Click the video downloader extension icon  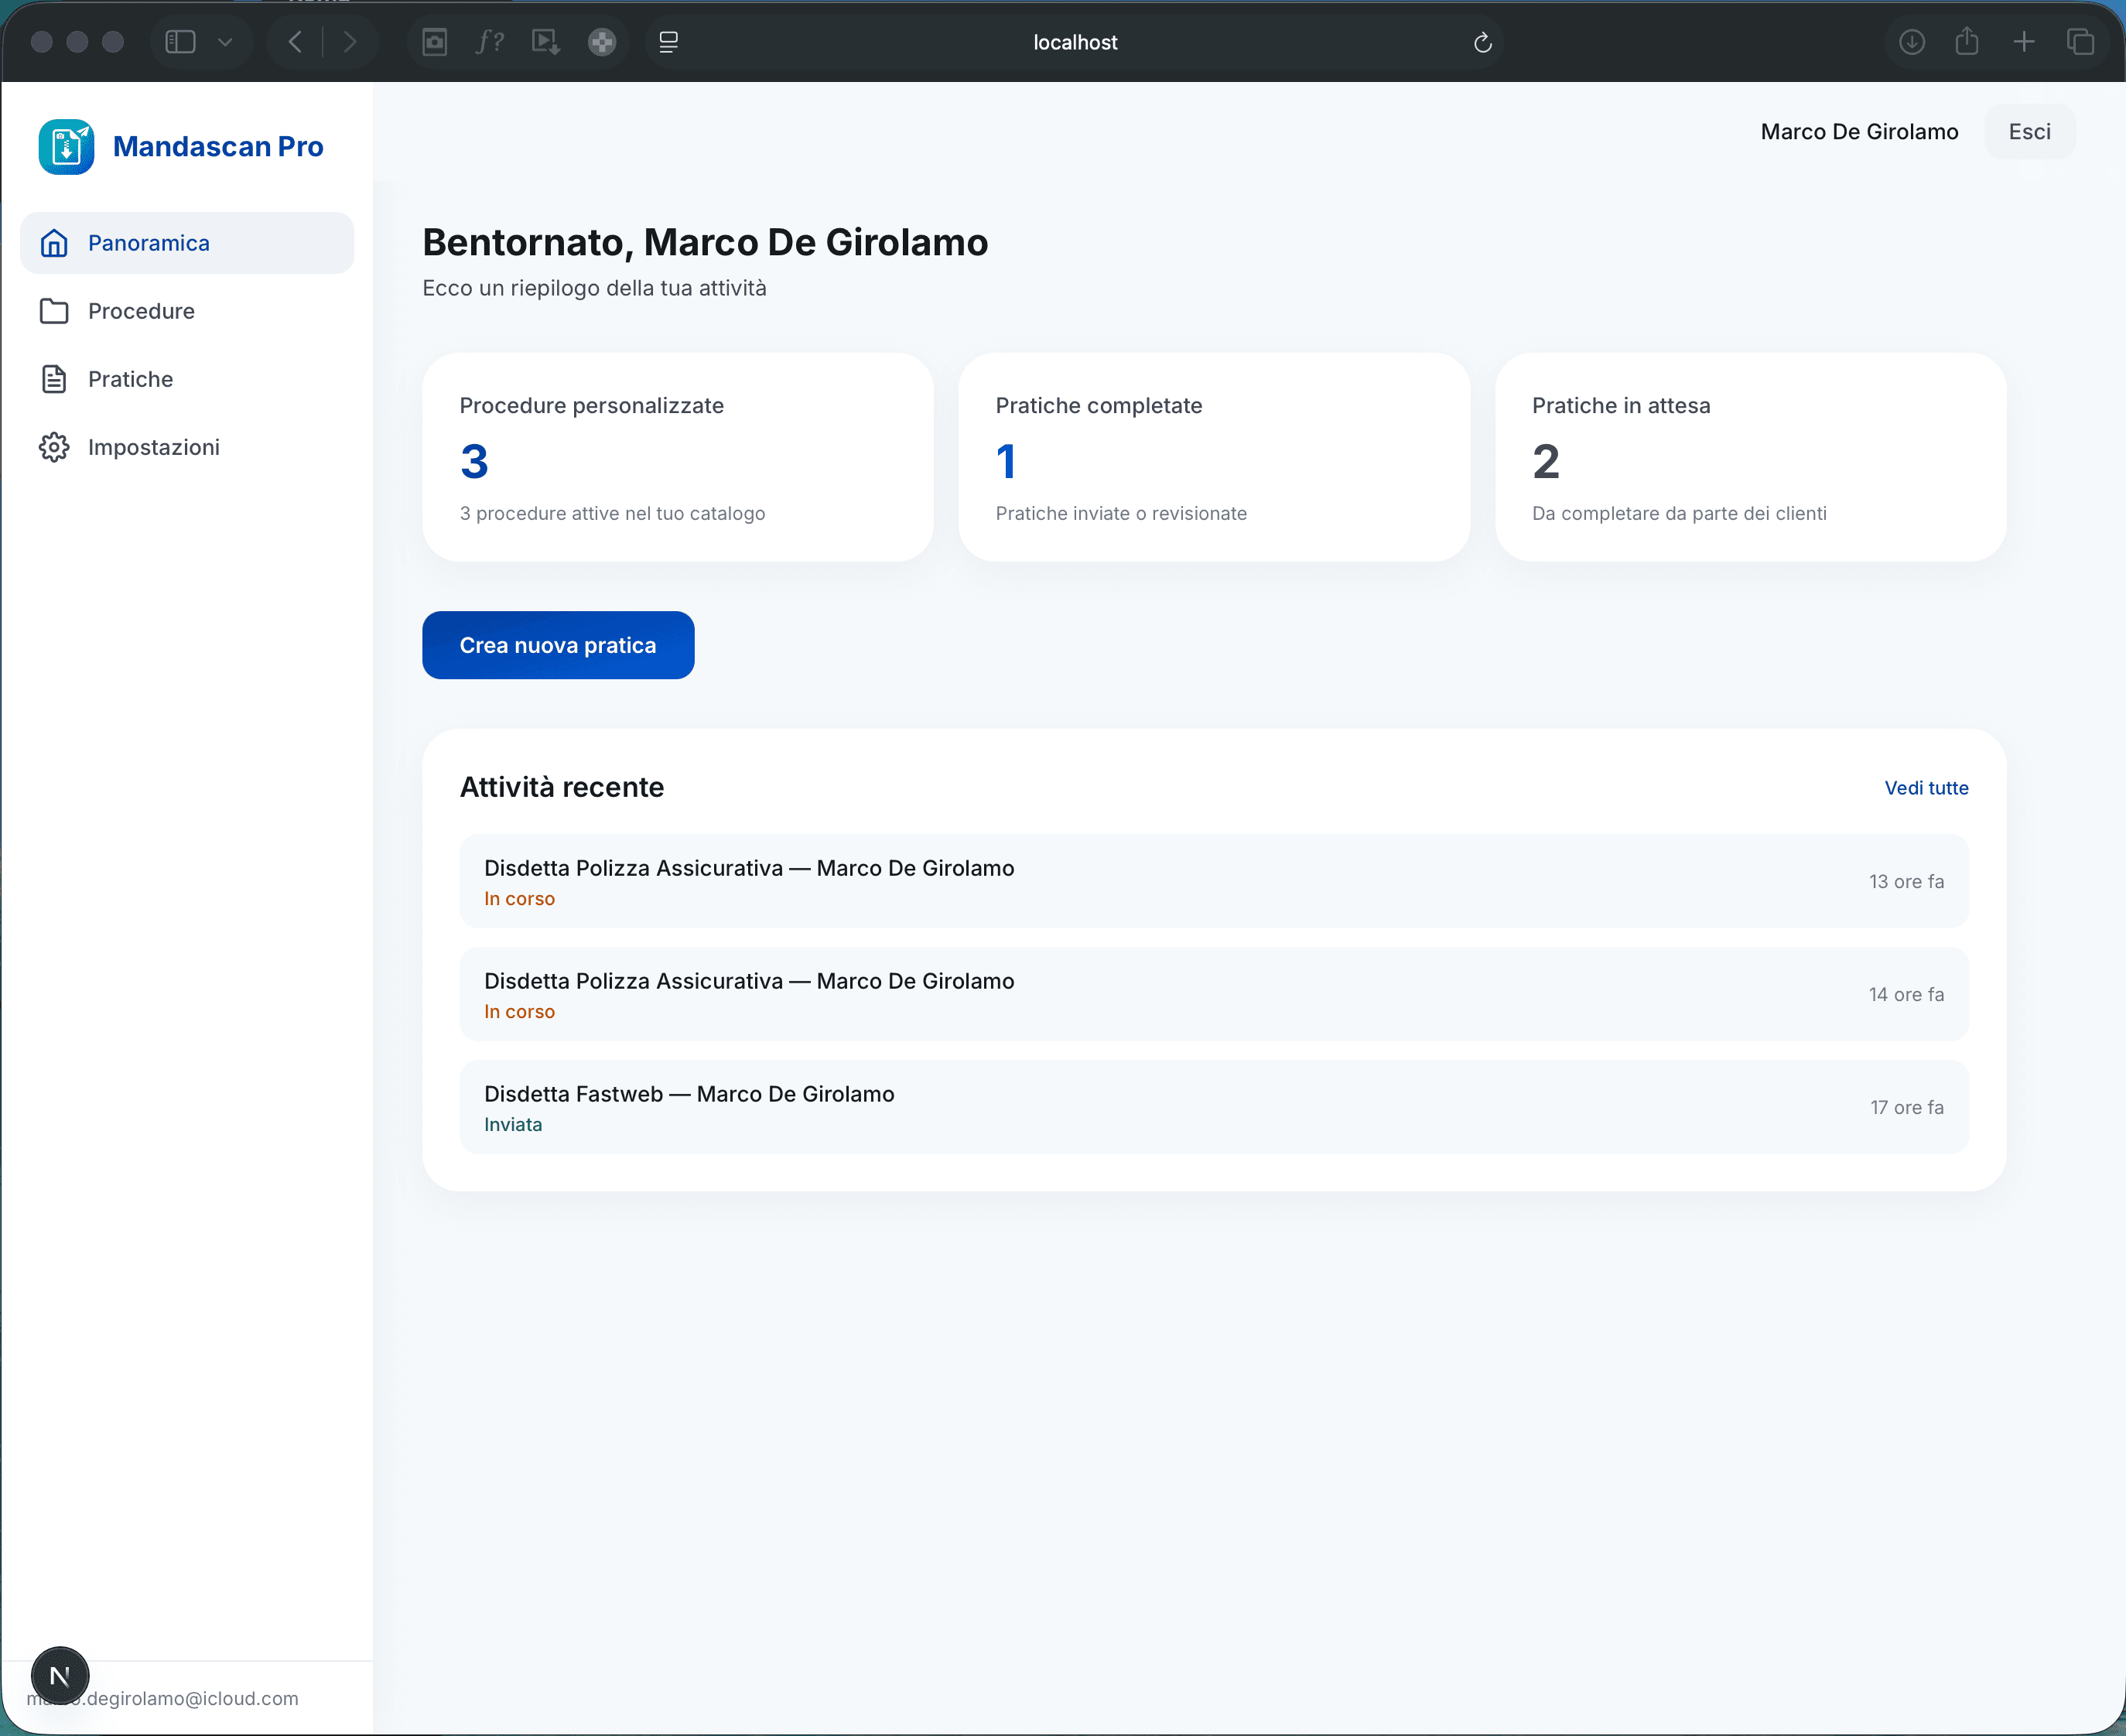click(x=545, y=42)
